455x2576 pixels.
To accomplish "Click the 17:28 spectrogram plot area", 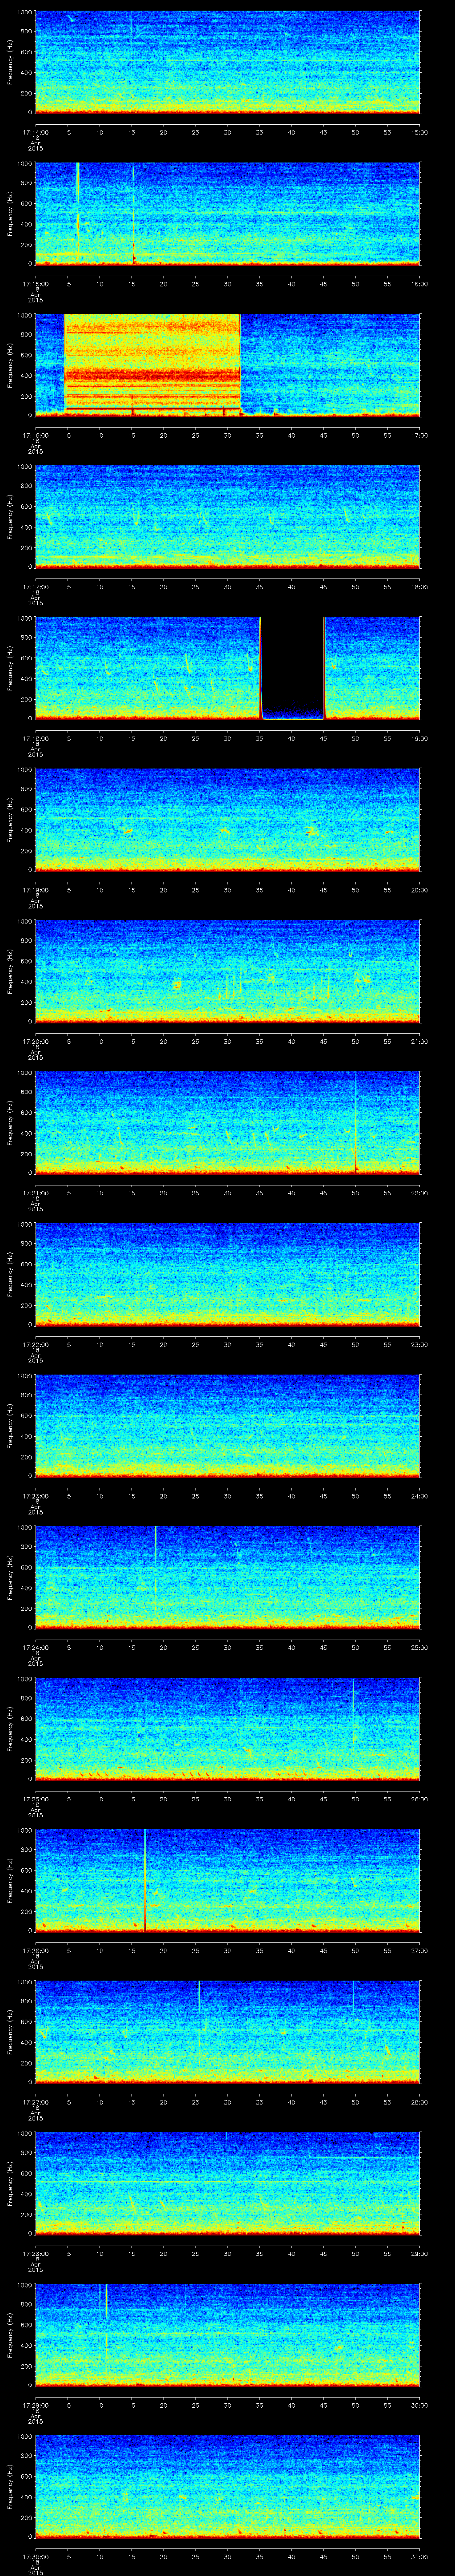I will point(227,2182).
